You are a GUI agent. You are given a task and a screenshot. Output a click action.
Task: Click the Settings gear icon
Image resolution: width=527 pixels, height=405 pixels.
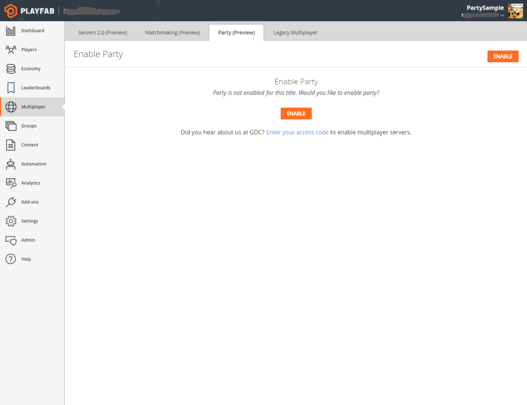[x=11, y=221]
